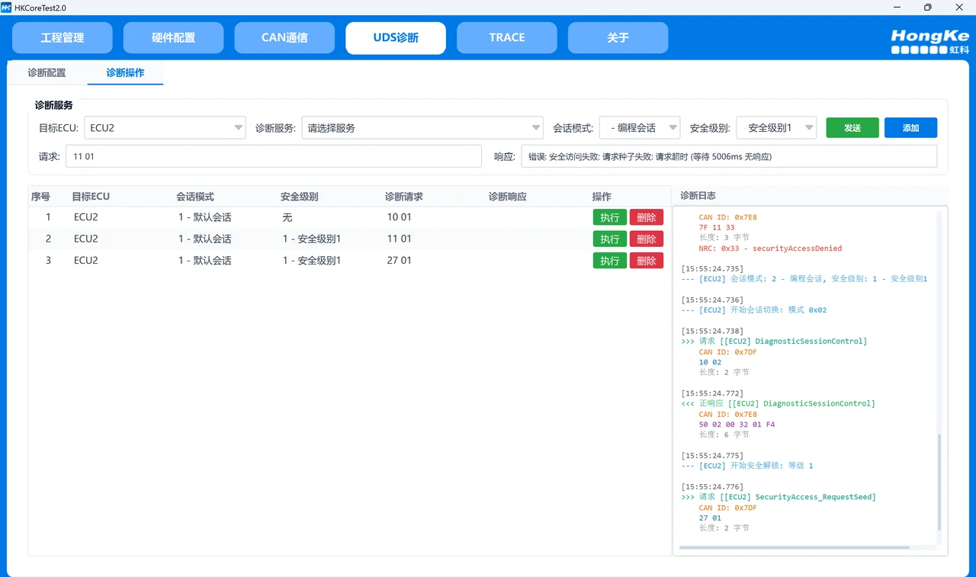Delete row 2 with request 11 01
Viewport: 976px width, 577px height.
tap(646, 239)
